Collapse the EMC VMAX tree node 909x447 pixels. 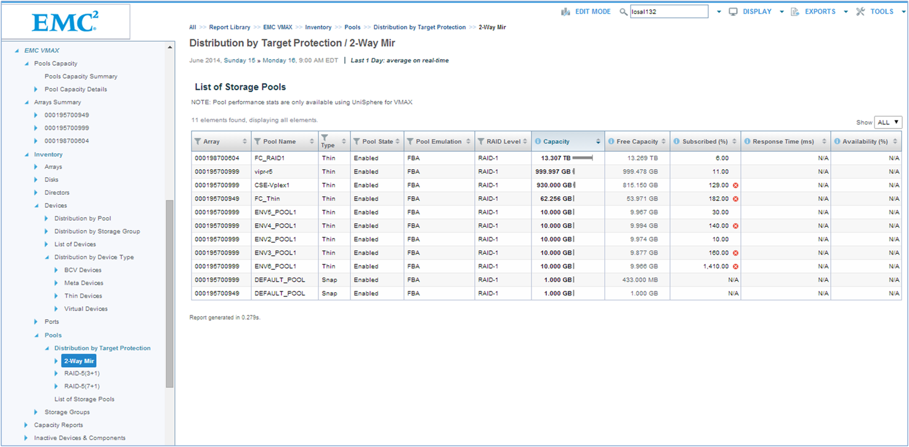point(17,50)
